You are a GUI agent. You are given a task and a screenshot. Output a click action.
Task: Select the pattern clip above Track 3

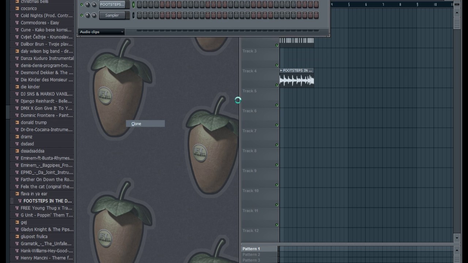pyautogui.click(x=297, y=42)
